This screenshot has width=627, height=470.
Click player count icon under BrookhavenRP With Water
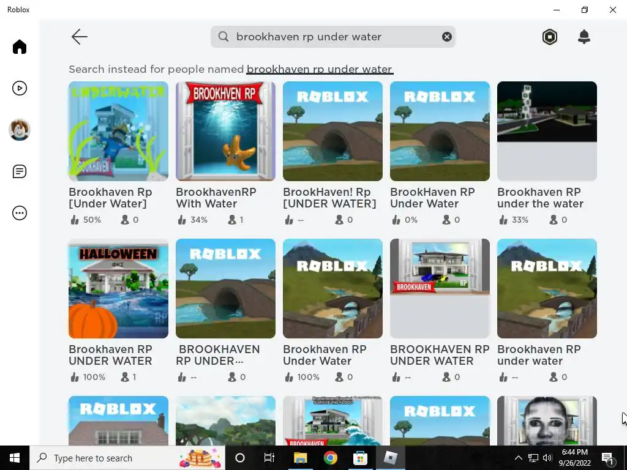(232, 220)
